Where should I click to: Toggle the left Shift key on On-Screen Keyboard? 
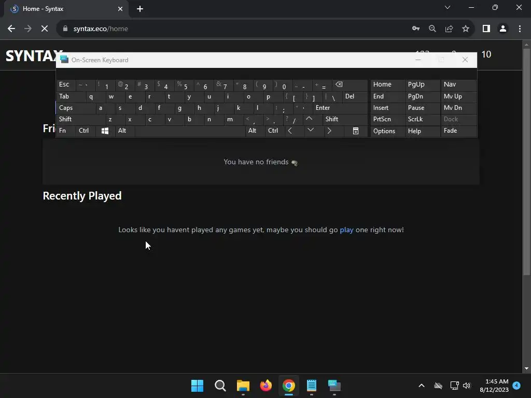pyautogui.click(x=81, y=119)
